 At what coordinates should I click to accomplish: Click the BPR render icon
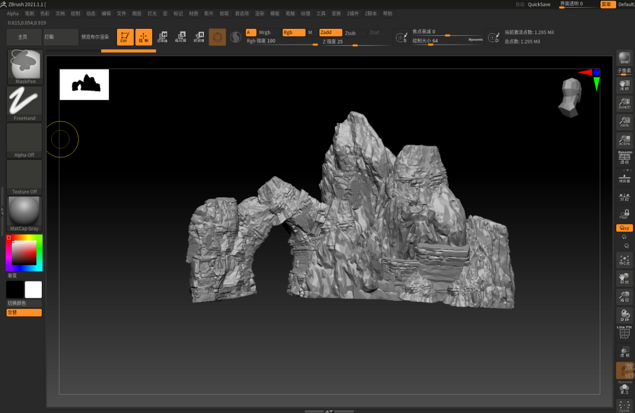coord(624,58)
